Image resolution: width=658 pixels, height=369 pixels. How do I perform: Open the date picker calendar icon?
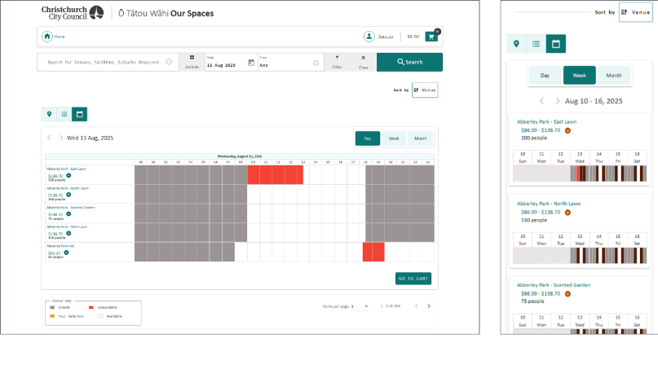(250, 63)
